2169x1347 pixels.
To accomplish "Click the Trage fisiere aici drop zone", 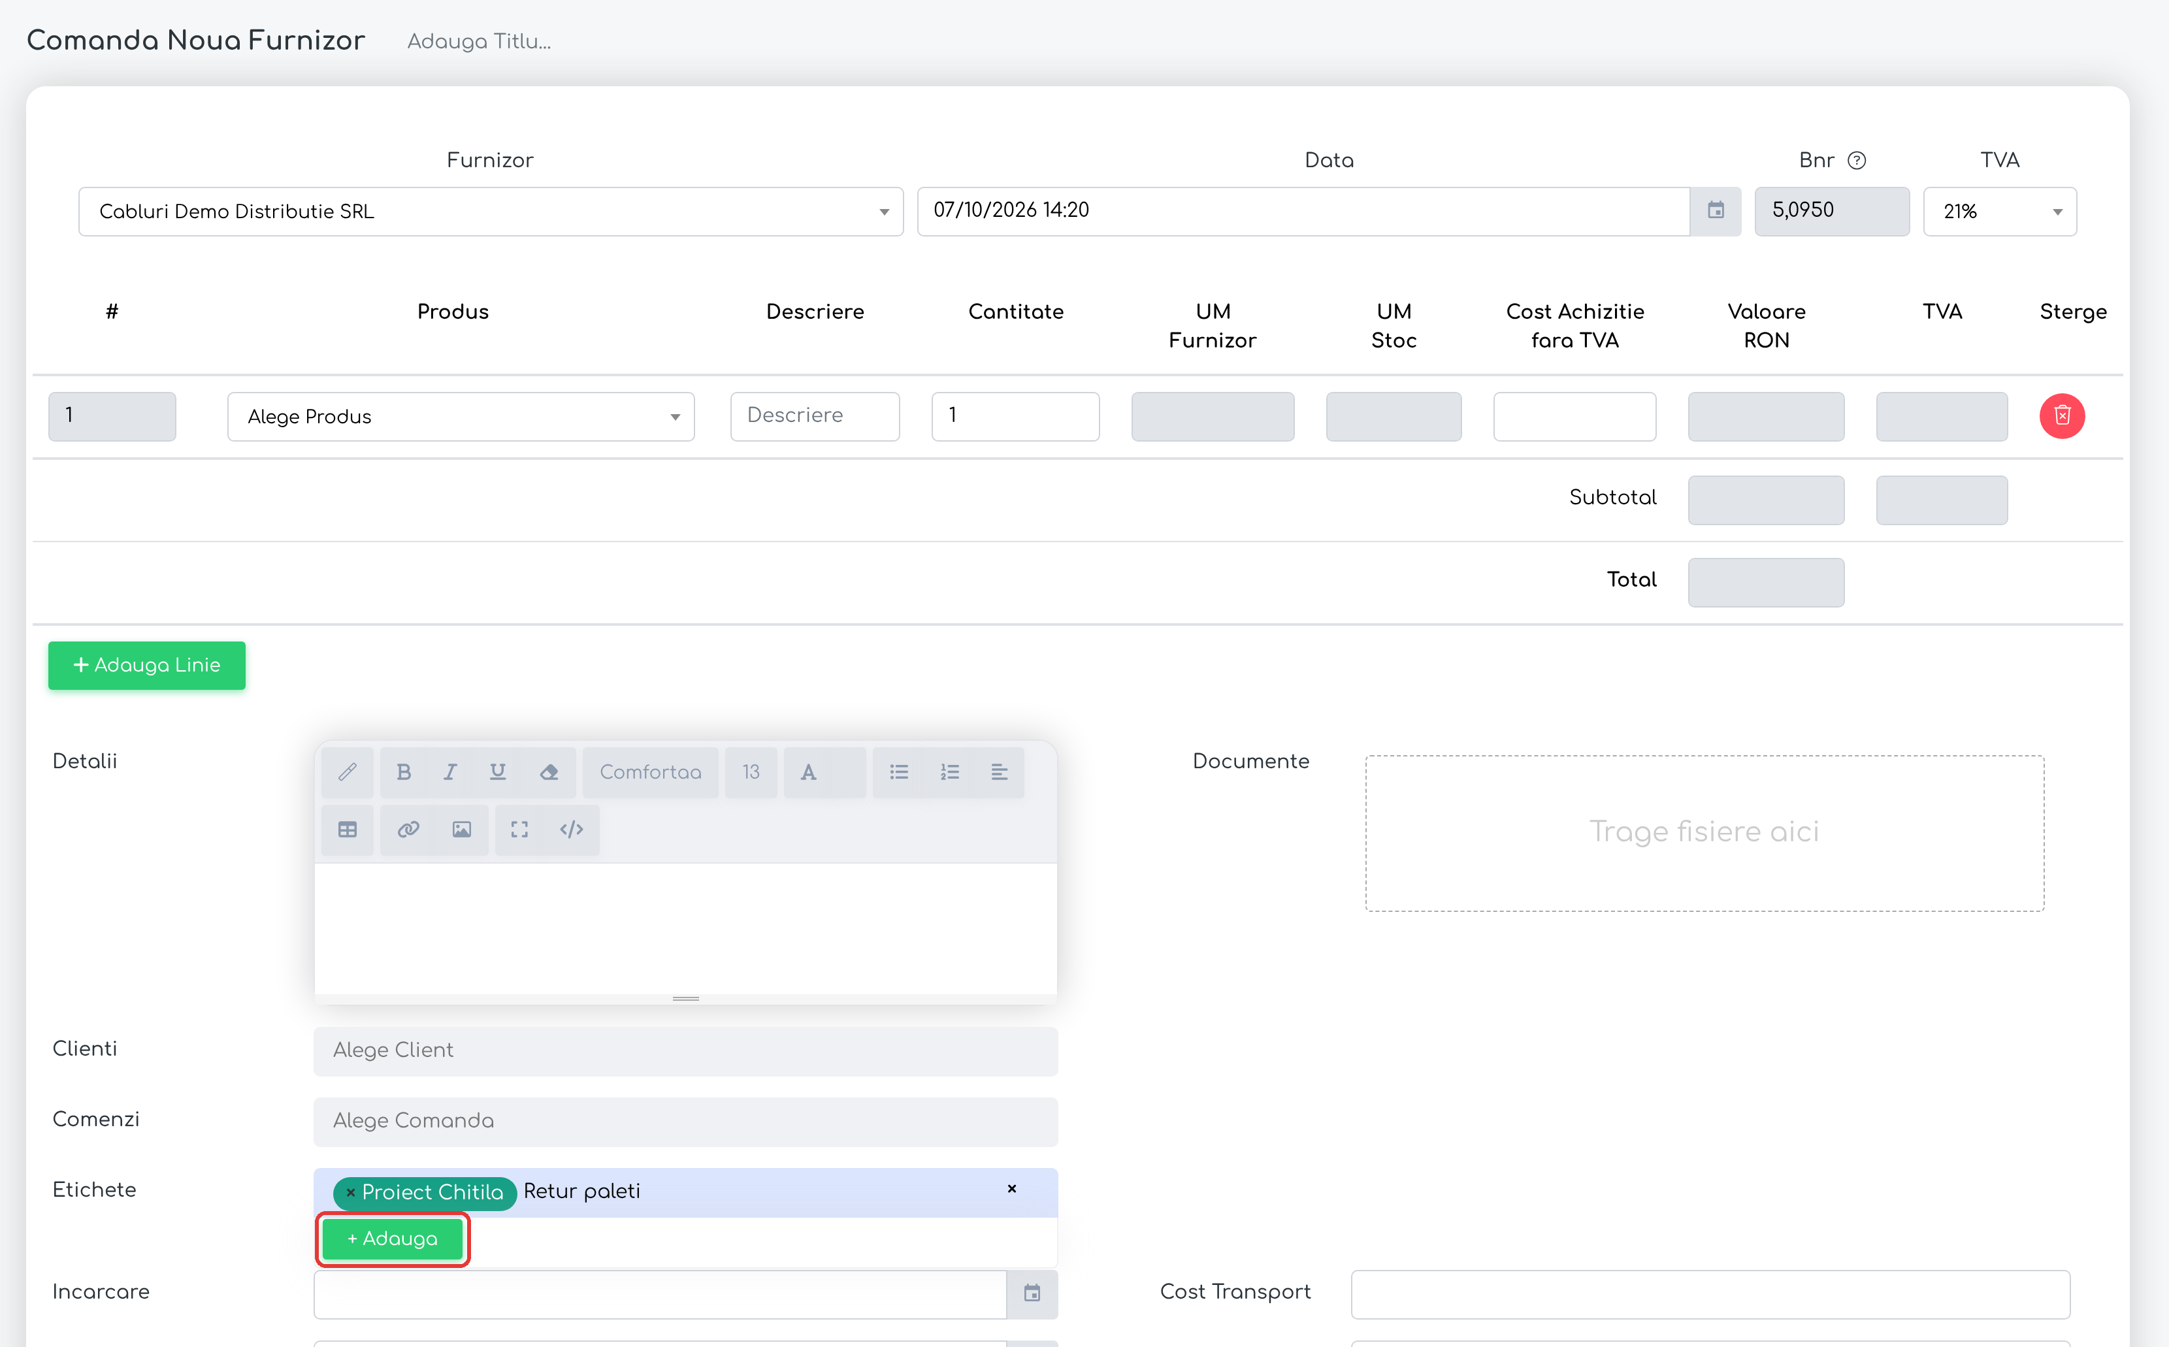I will click(x=1704, y=833).
